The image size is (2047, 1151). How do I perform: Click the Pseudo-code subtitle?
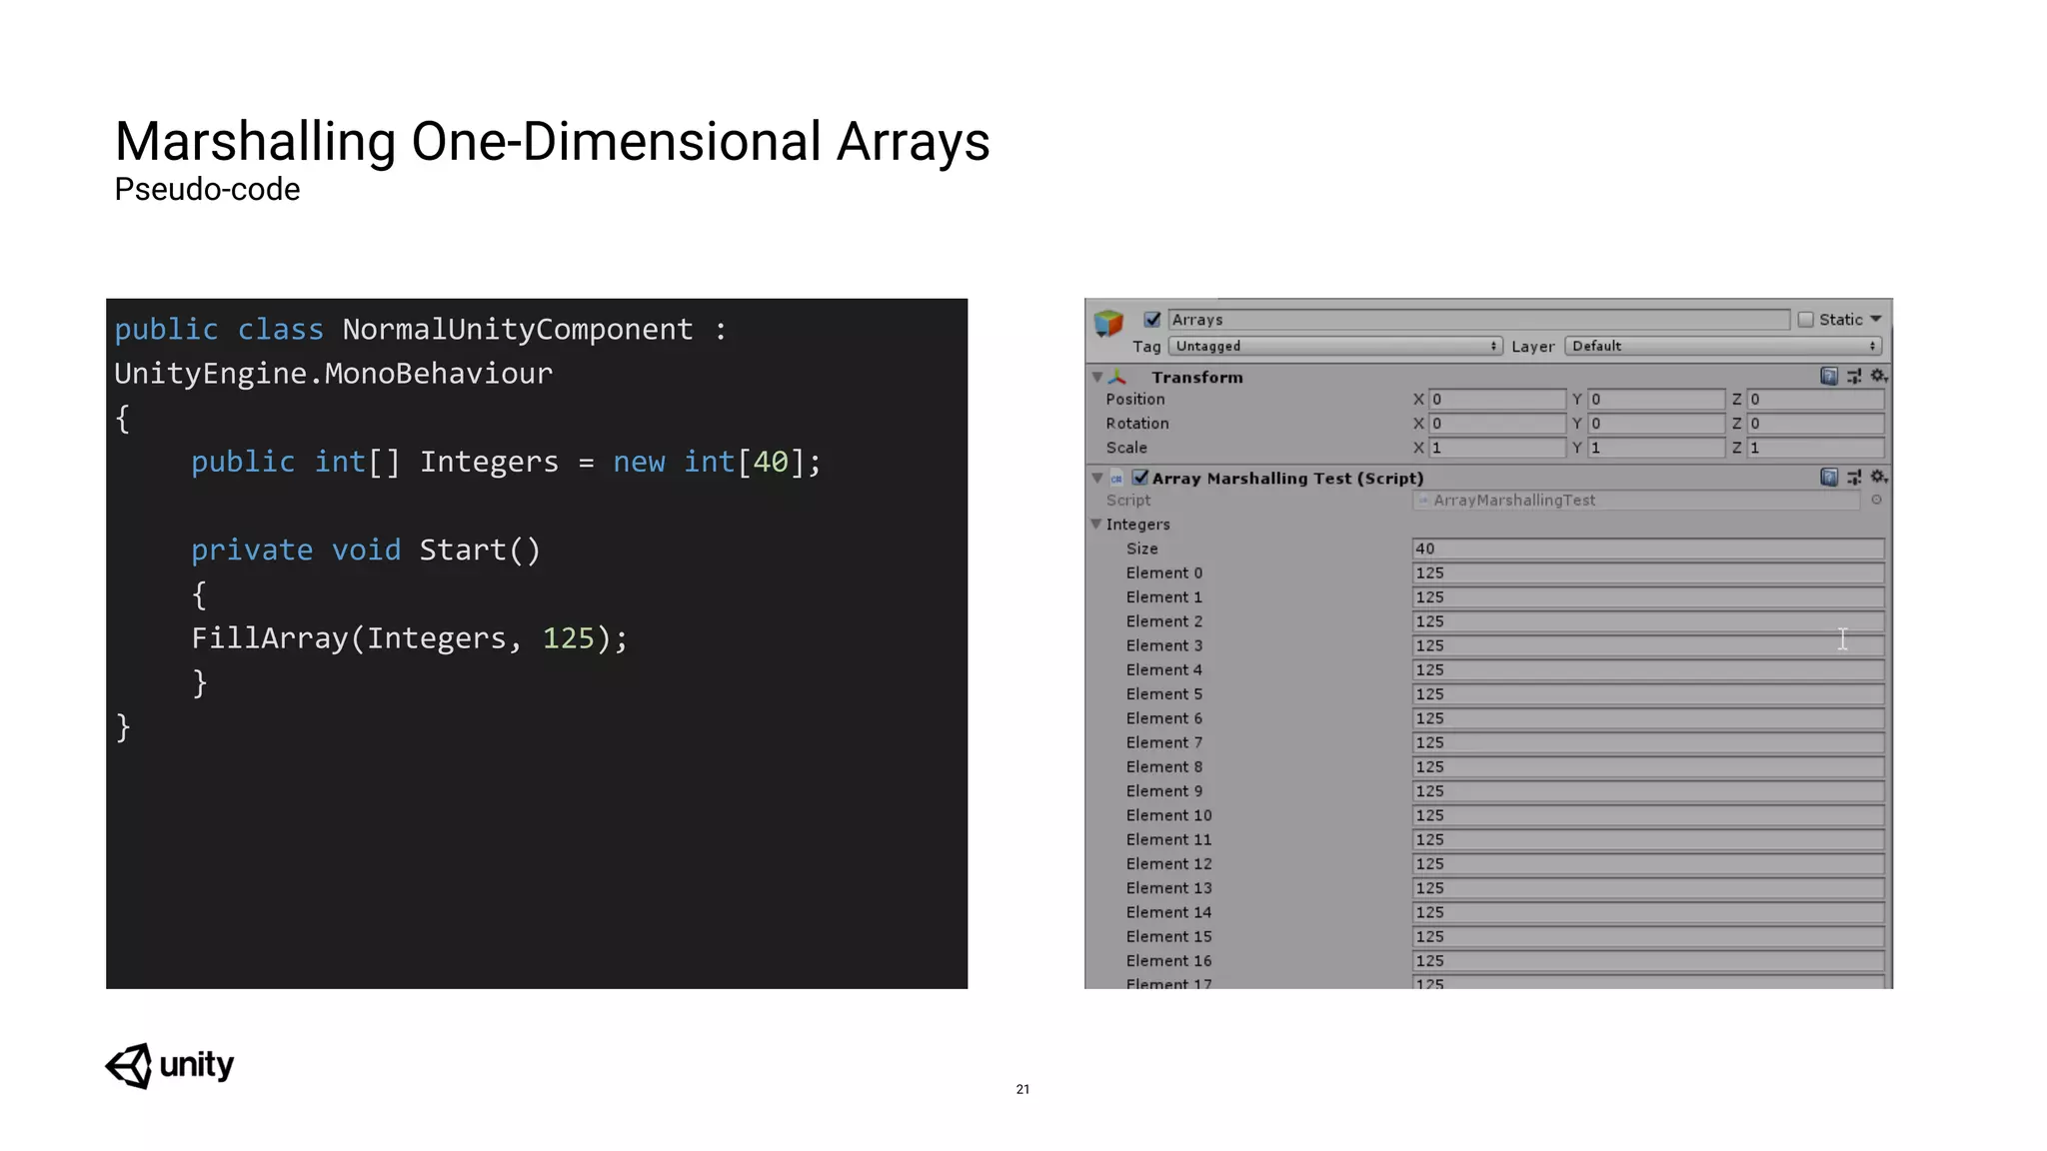[x=207, y=190]
